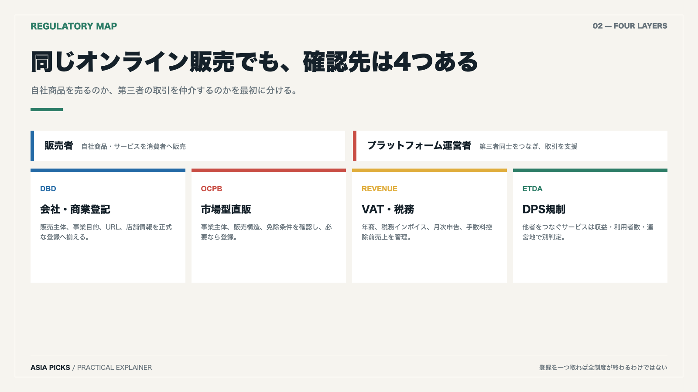The width and height of the screenshot is (698, 392).
Task: Click the red OCPB label
Action: tap(212, 189)
